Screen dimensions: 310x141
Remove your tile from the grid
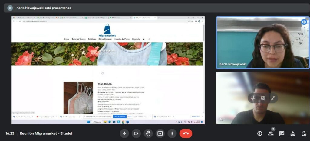click(x=263, y=98)
